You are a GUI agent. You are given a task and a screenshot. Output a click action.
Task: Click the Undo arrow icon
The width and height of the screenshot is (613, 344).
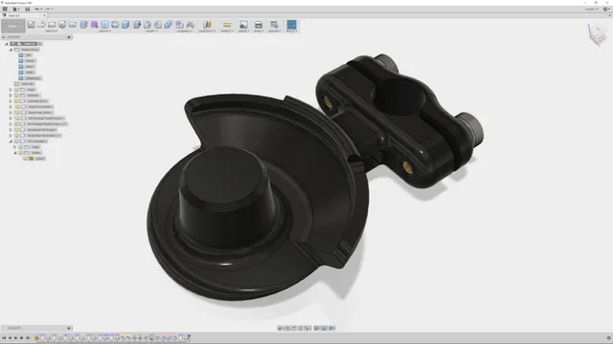(x=37, y=9)
